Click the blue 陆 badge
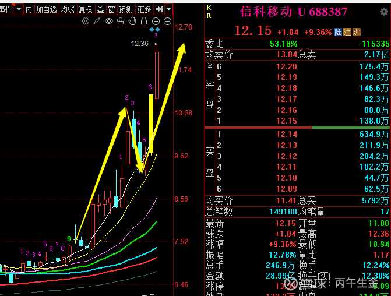Screen dimensions: 391x296 338,32
